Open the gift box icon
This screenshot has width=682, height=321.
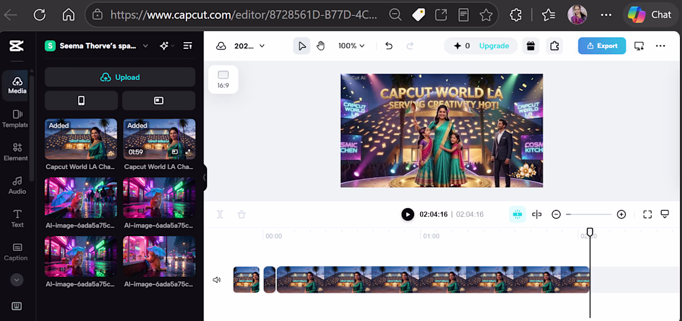(531, 46)
